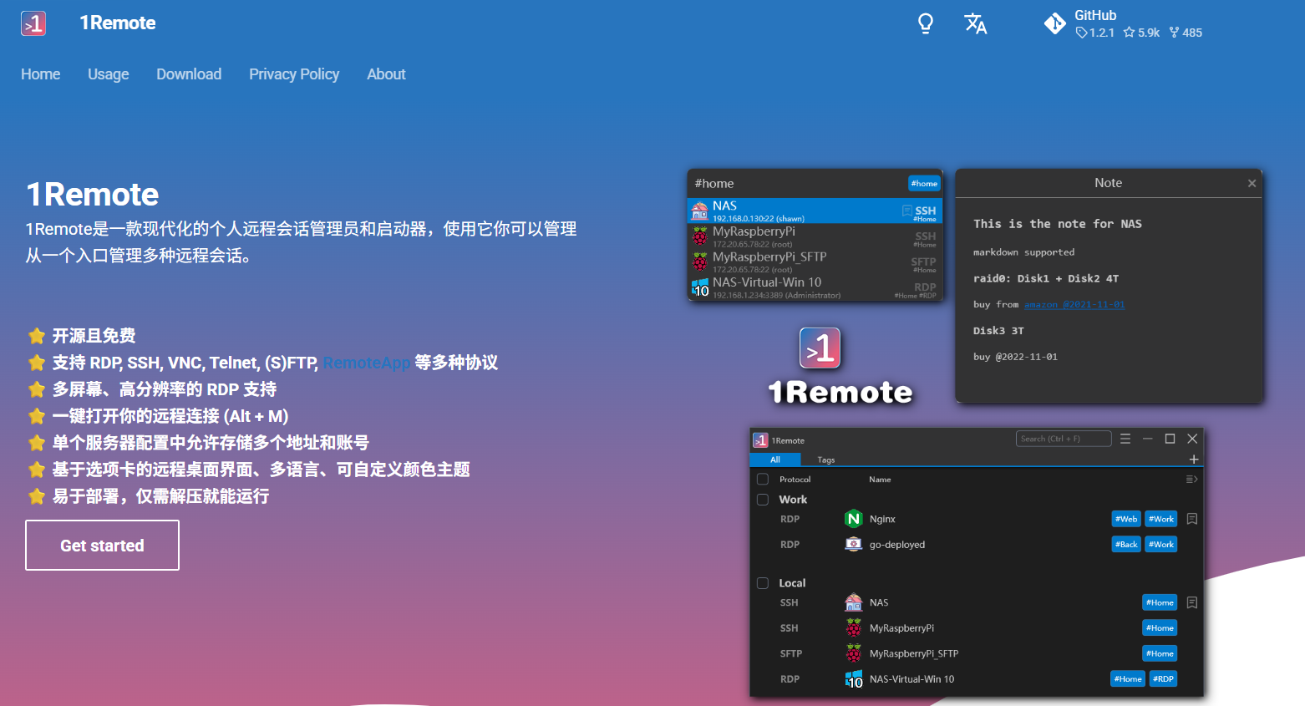The height and width of the screenshot is (706, 1305).
Task: Select MyRaspberryPi SSH row in launcher
Action: 815,236
